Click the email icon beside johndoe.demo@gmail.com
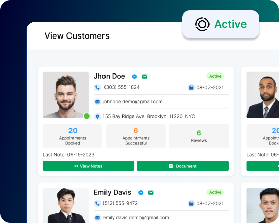This screenshot has width=279, height=223. pos(97,102)
